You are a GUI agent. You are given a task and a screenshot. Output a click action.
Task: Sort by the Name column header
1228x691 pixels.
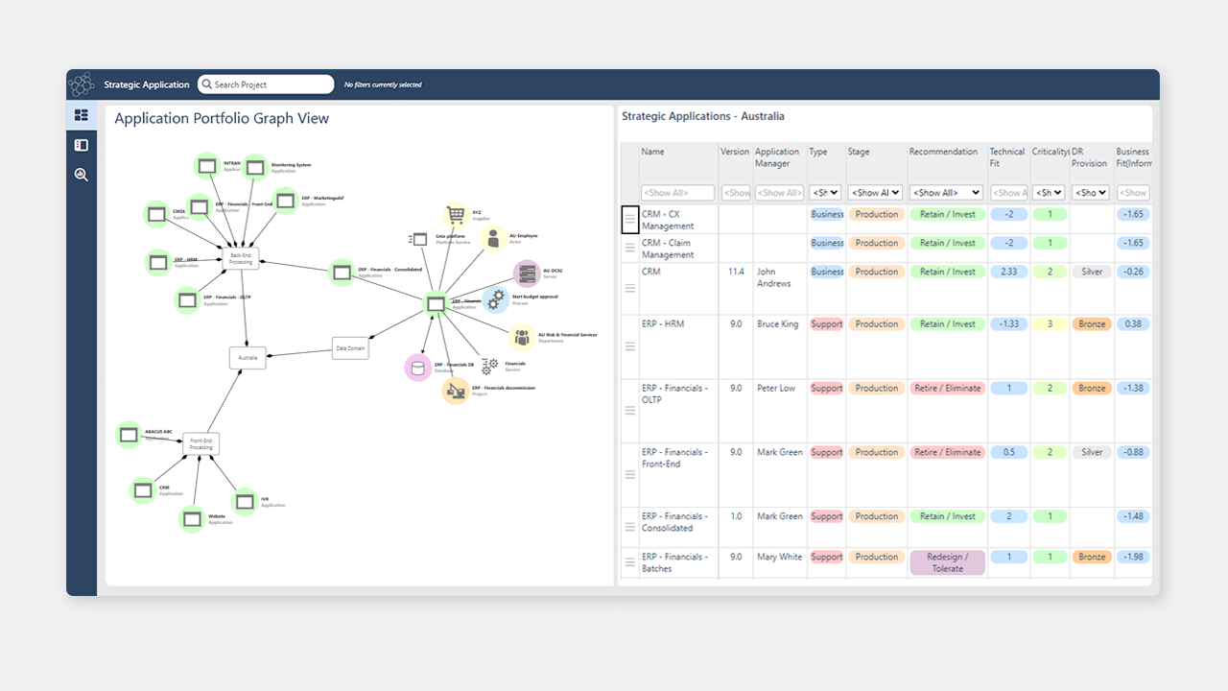pos(653,152)
